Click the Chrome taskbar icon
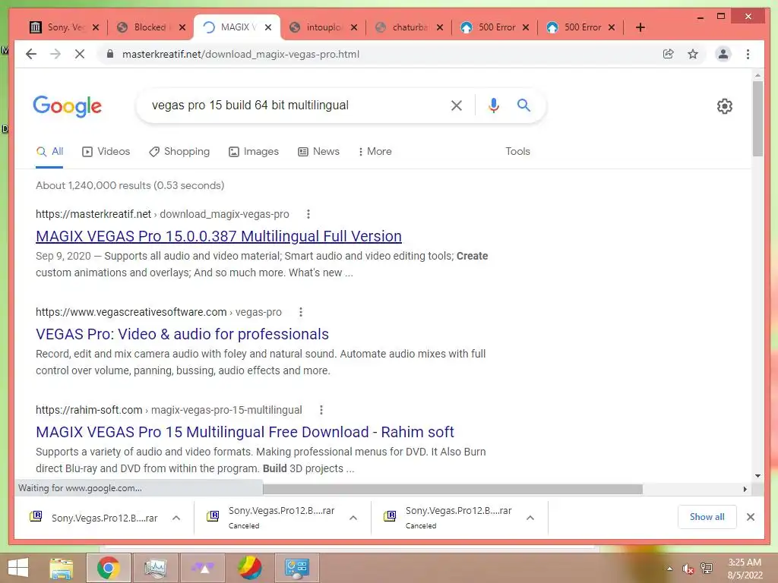 pos(108,568)
